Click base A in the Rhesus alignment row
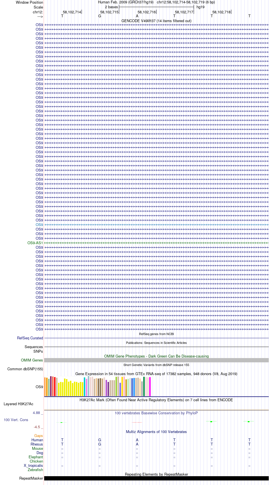Screen dimensions: 269x485 [137, 444]
